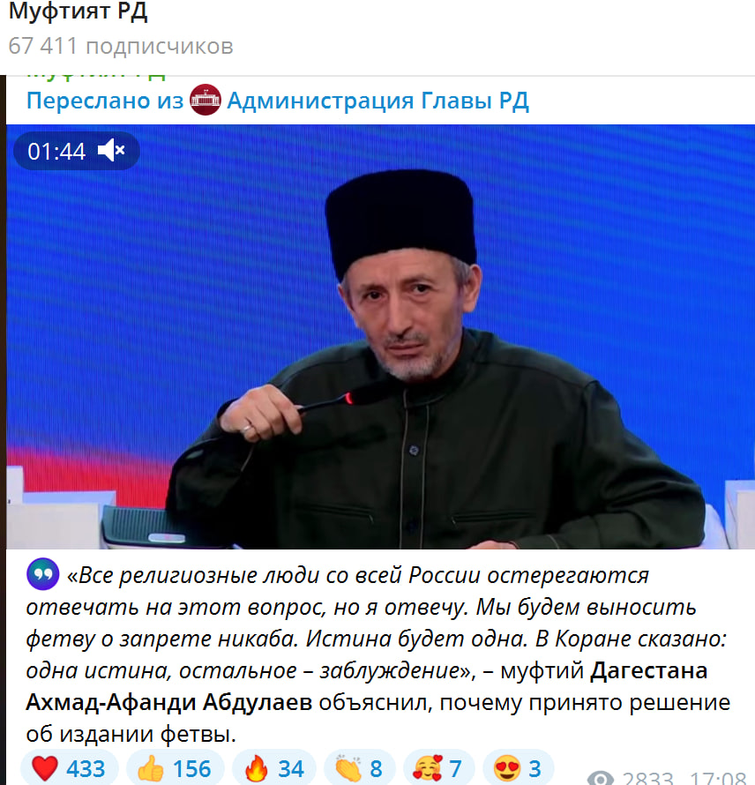This screenshot has height=785, width=755.
Task: Open the Муфтият РД channel title
Action: tap(78, 12)
